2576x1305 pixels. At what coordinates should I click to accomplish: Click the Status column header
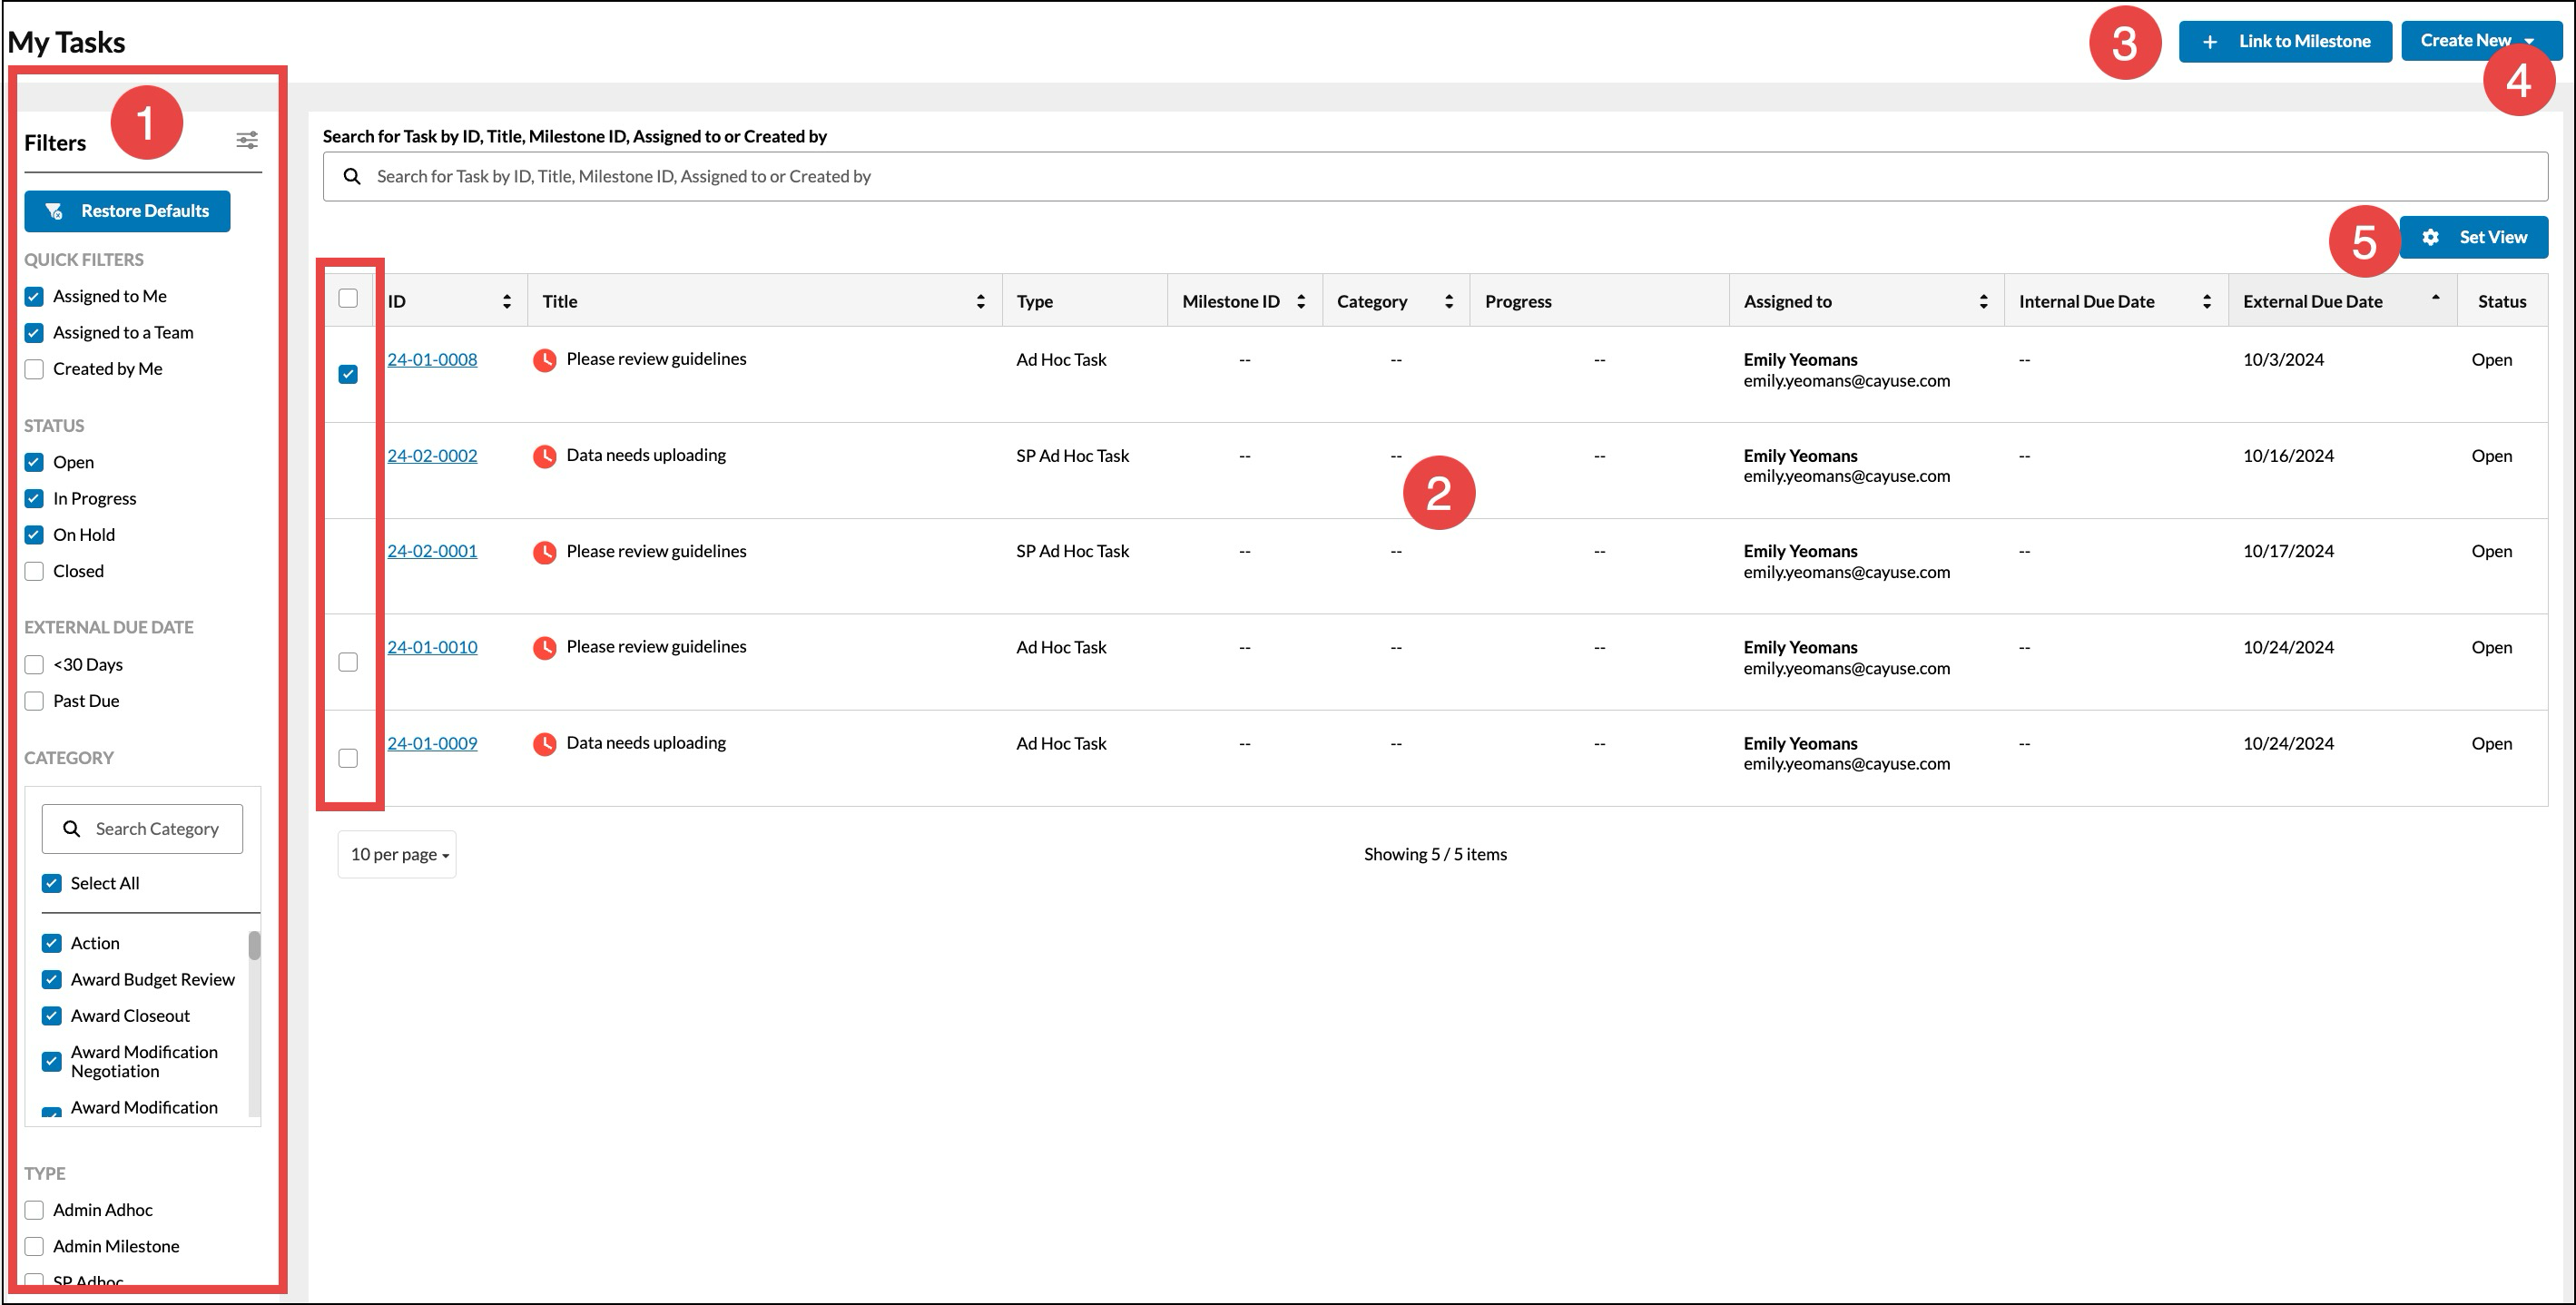coord(2502,301)
